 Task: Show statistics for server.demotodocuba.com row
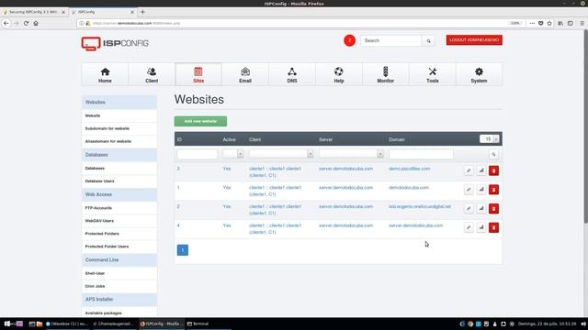[x=481, y=227]
